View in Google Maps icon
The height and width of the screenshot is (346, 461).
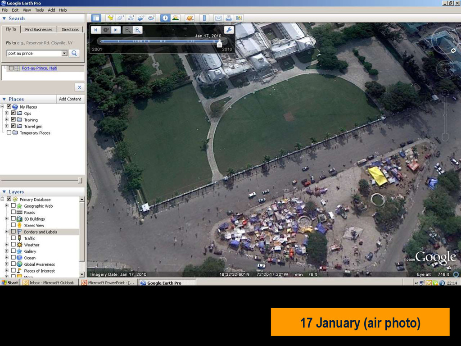239,18
